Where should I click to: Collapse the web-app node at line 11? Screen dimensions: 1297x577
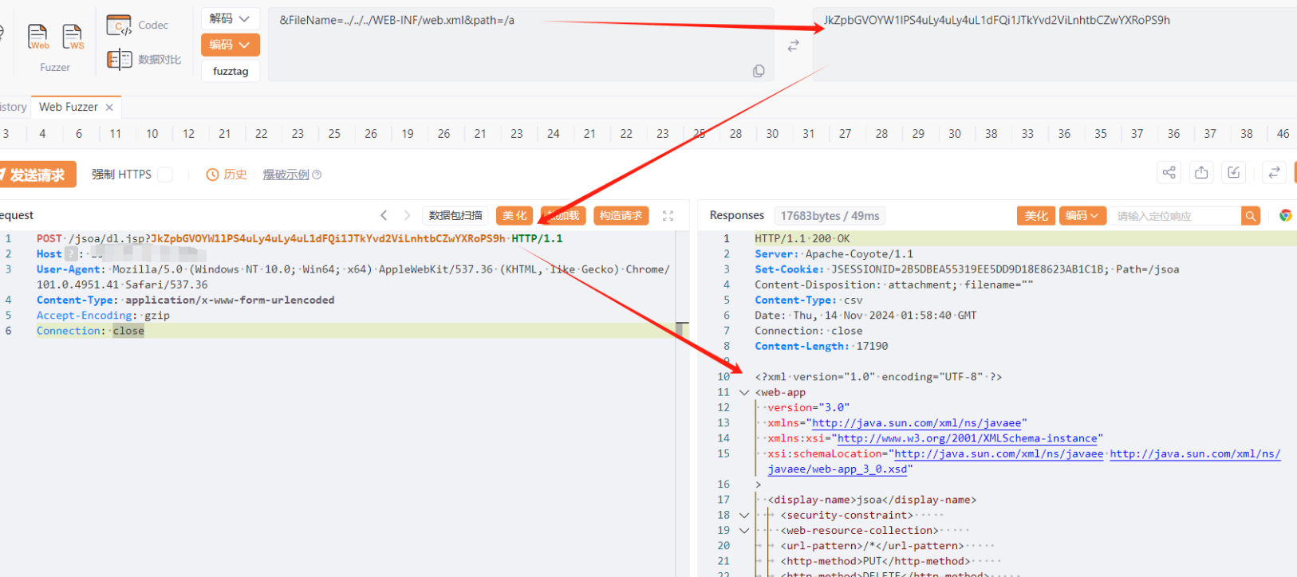tap(744, 392)
